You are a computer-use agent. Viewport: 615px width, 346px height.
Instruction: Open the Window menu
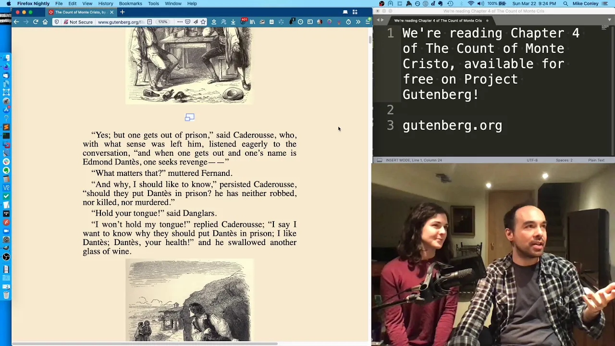point(173,3)
